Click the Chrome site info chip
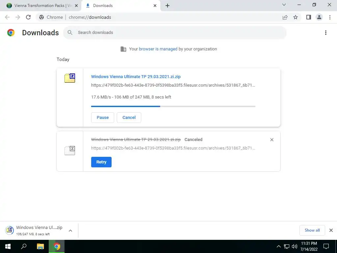This screenshot has height=253, width=337. click(51, 17)
